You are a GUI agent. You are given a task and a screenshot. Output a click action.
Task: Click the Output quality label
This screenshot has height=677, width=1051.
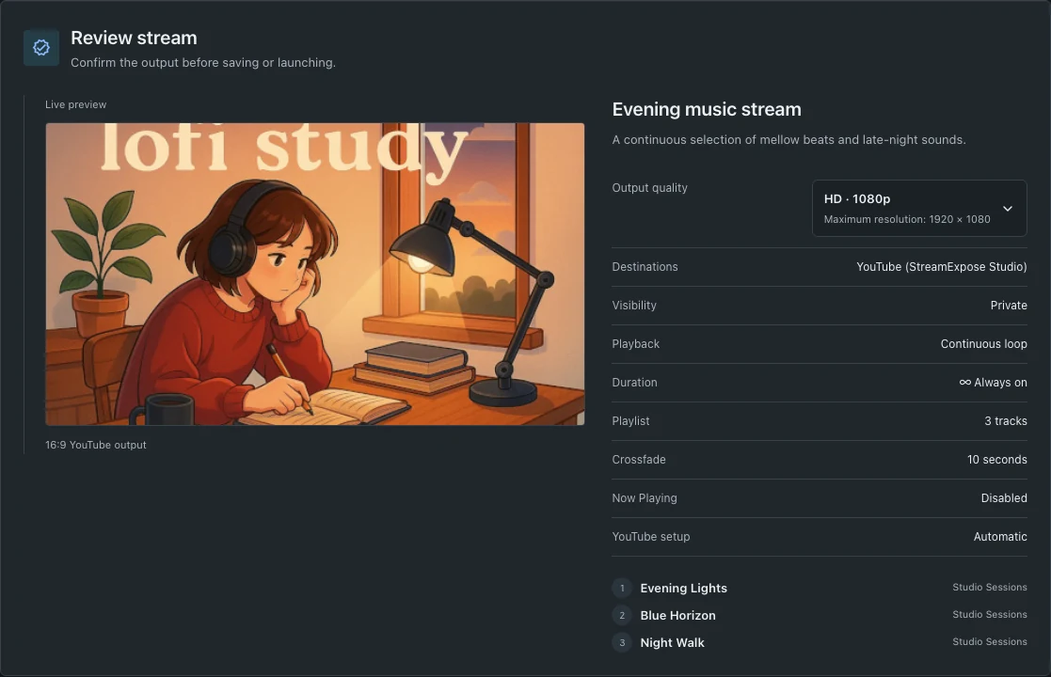[649, 188]
